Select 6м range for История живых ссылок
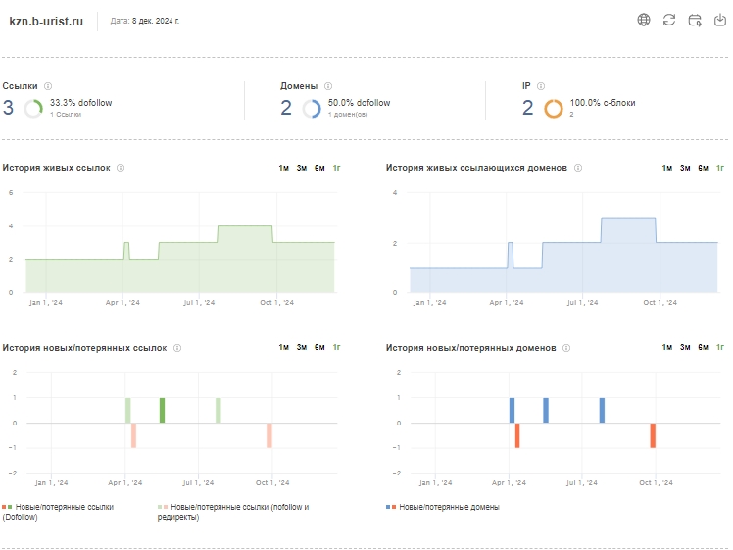The width and height of the screenshot is (733, 550). pyautogui.click(x=319, y=168)
